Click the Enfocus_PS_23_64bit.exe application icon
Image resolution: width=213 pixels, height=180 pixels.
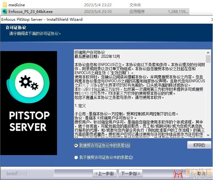5,12
